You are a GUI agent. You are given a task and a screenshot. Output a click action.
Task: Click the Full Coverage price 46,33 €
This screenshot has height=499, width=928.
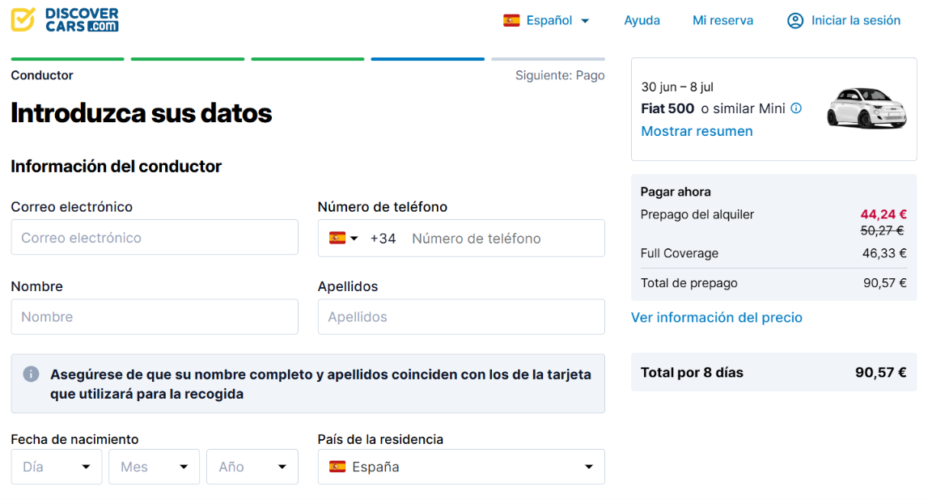884,253
